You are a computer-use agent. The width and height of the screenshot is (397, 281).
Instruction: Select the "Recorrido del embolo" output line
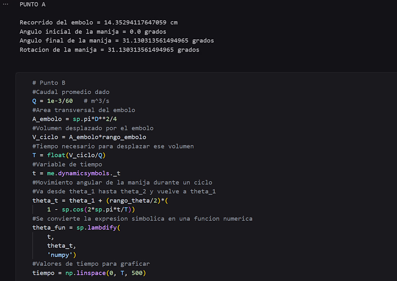[99, 22]
